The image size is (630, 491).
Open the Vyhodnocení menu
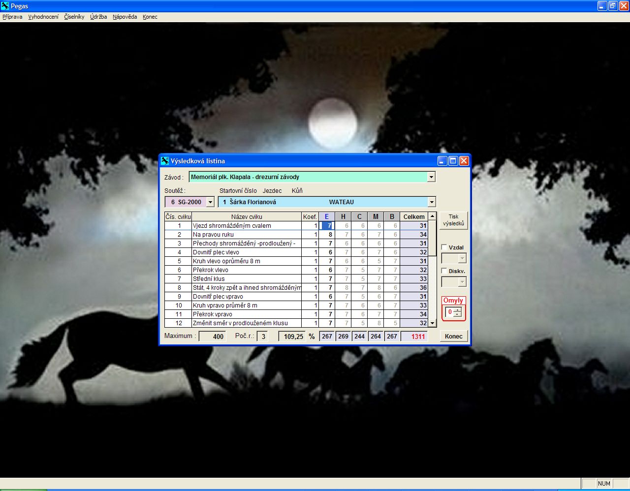click(x=43, y=17)
